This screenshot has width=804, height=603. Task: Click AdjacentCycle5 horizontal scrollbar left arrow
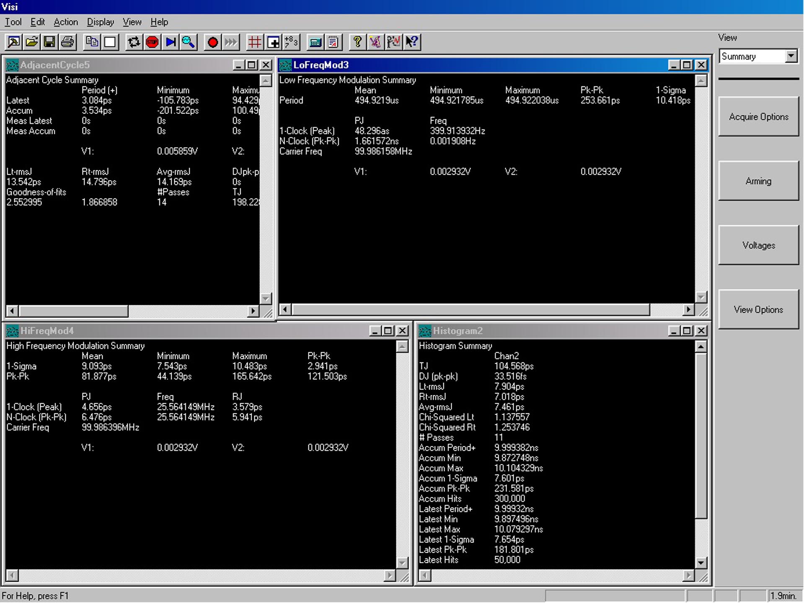[x=12, y=311]
